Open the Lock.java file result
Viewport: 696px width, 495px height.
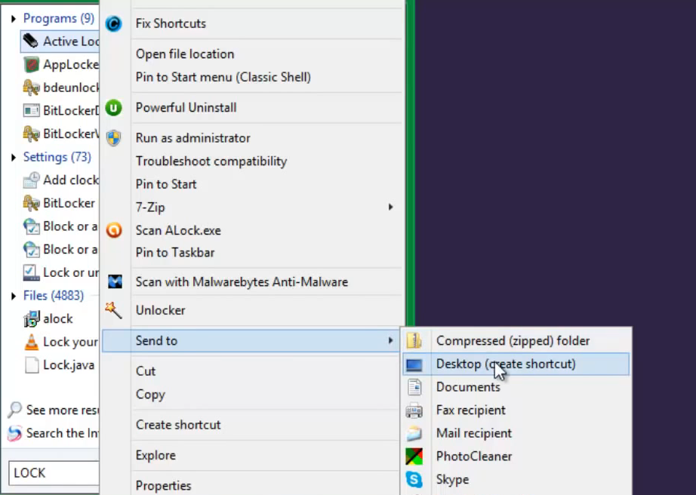[x=68, y=365]
